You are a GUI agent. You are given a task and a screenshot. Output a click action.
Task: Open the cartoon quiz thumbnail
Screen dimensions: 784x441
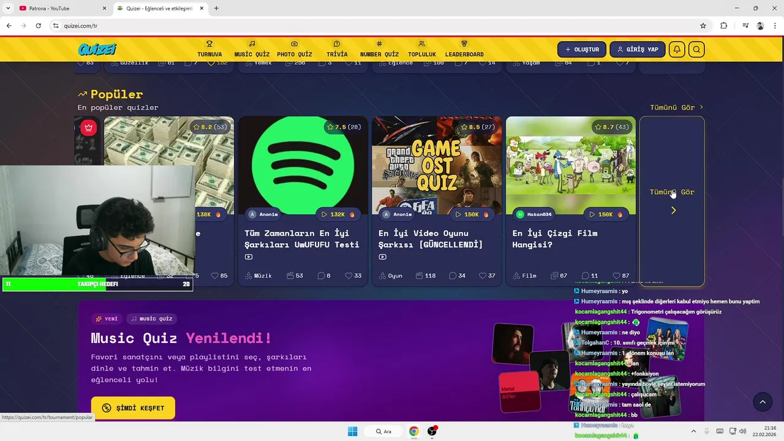click(571, 165)
